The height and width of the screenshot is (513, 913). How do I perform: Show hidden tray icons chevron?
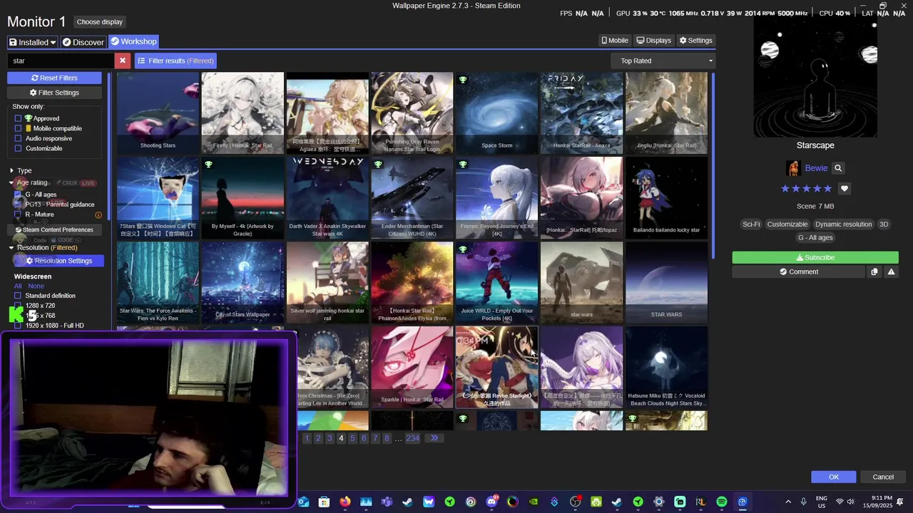[788, 502]
